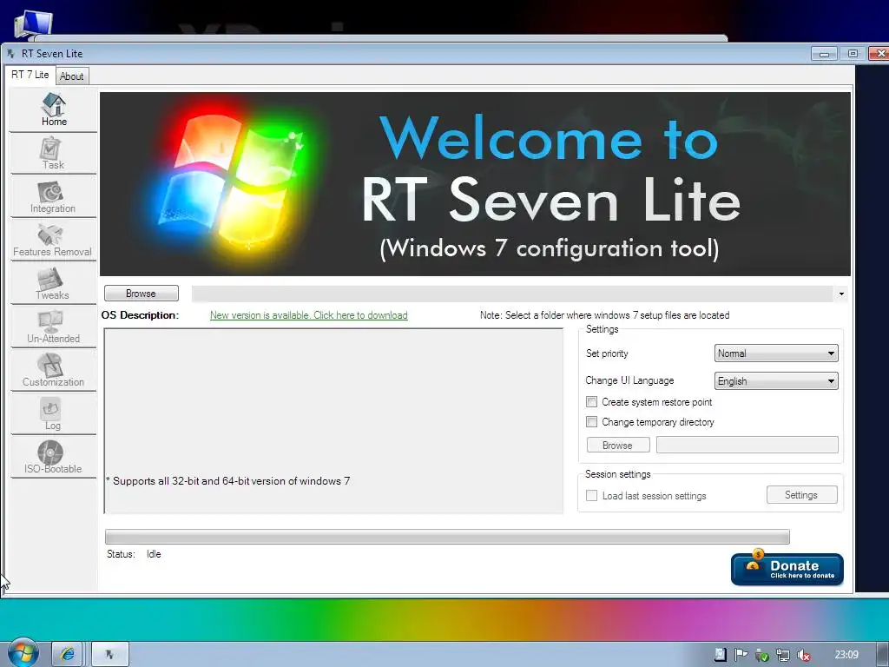Expand the Set priority Normal dropdown
889x667 pixels.
pos(775,353)
